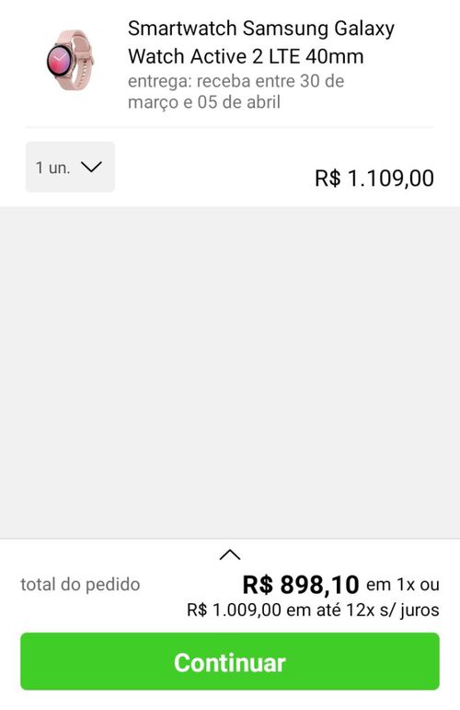Open the '1 un.' quantity dropdown
The height and width of the screenshot is (710, 460).
click(70, 167)
